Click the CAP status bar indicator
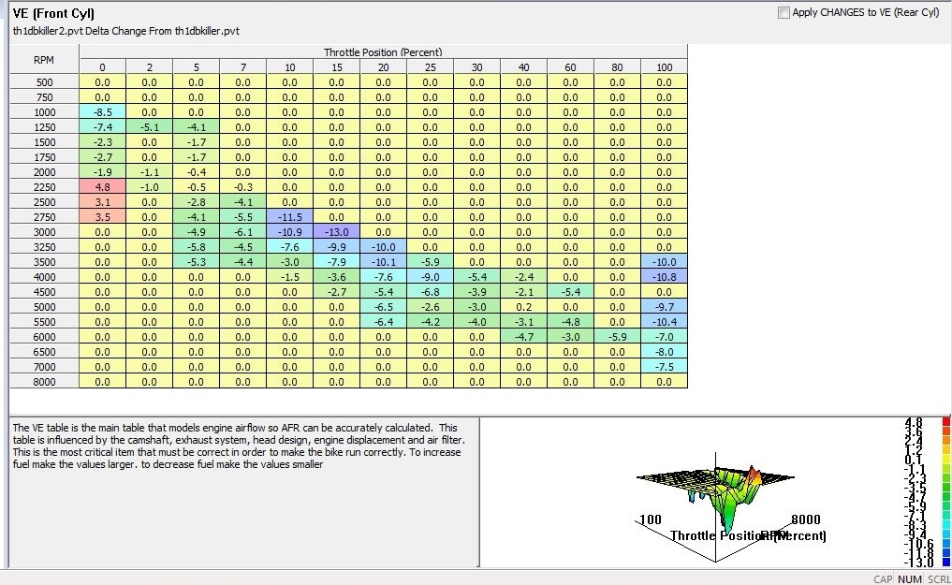Screen dimensions: 952x585 click(883, 579)
